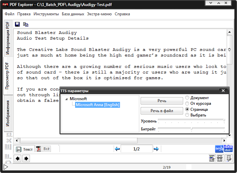
Task: Click vertical scrollbar down arrow of text pane
Action: (x=229, y=135)
